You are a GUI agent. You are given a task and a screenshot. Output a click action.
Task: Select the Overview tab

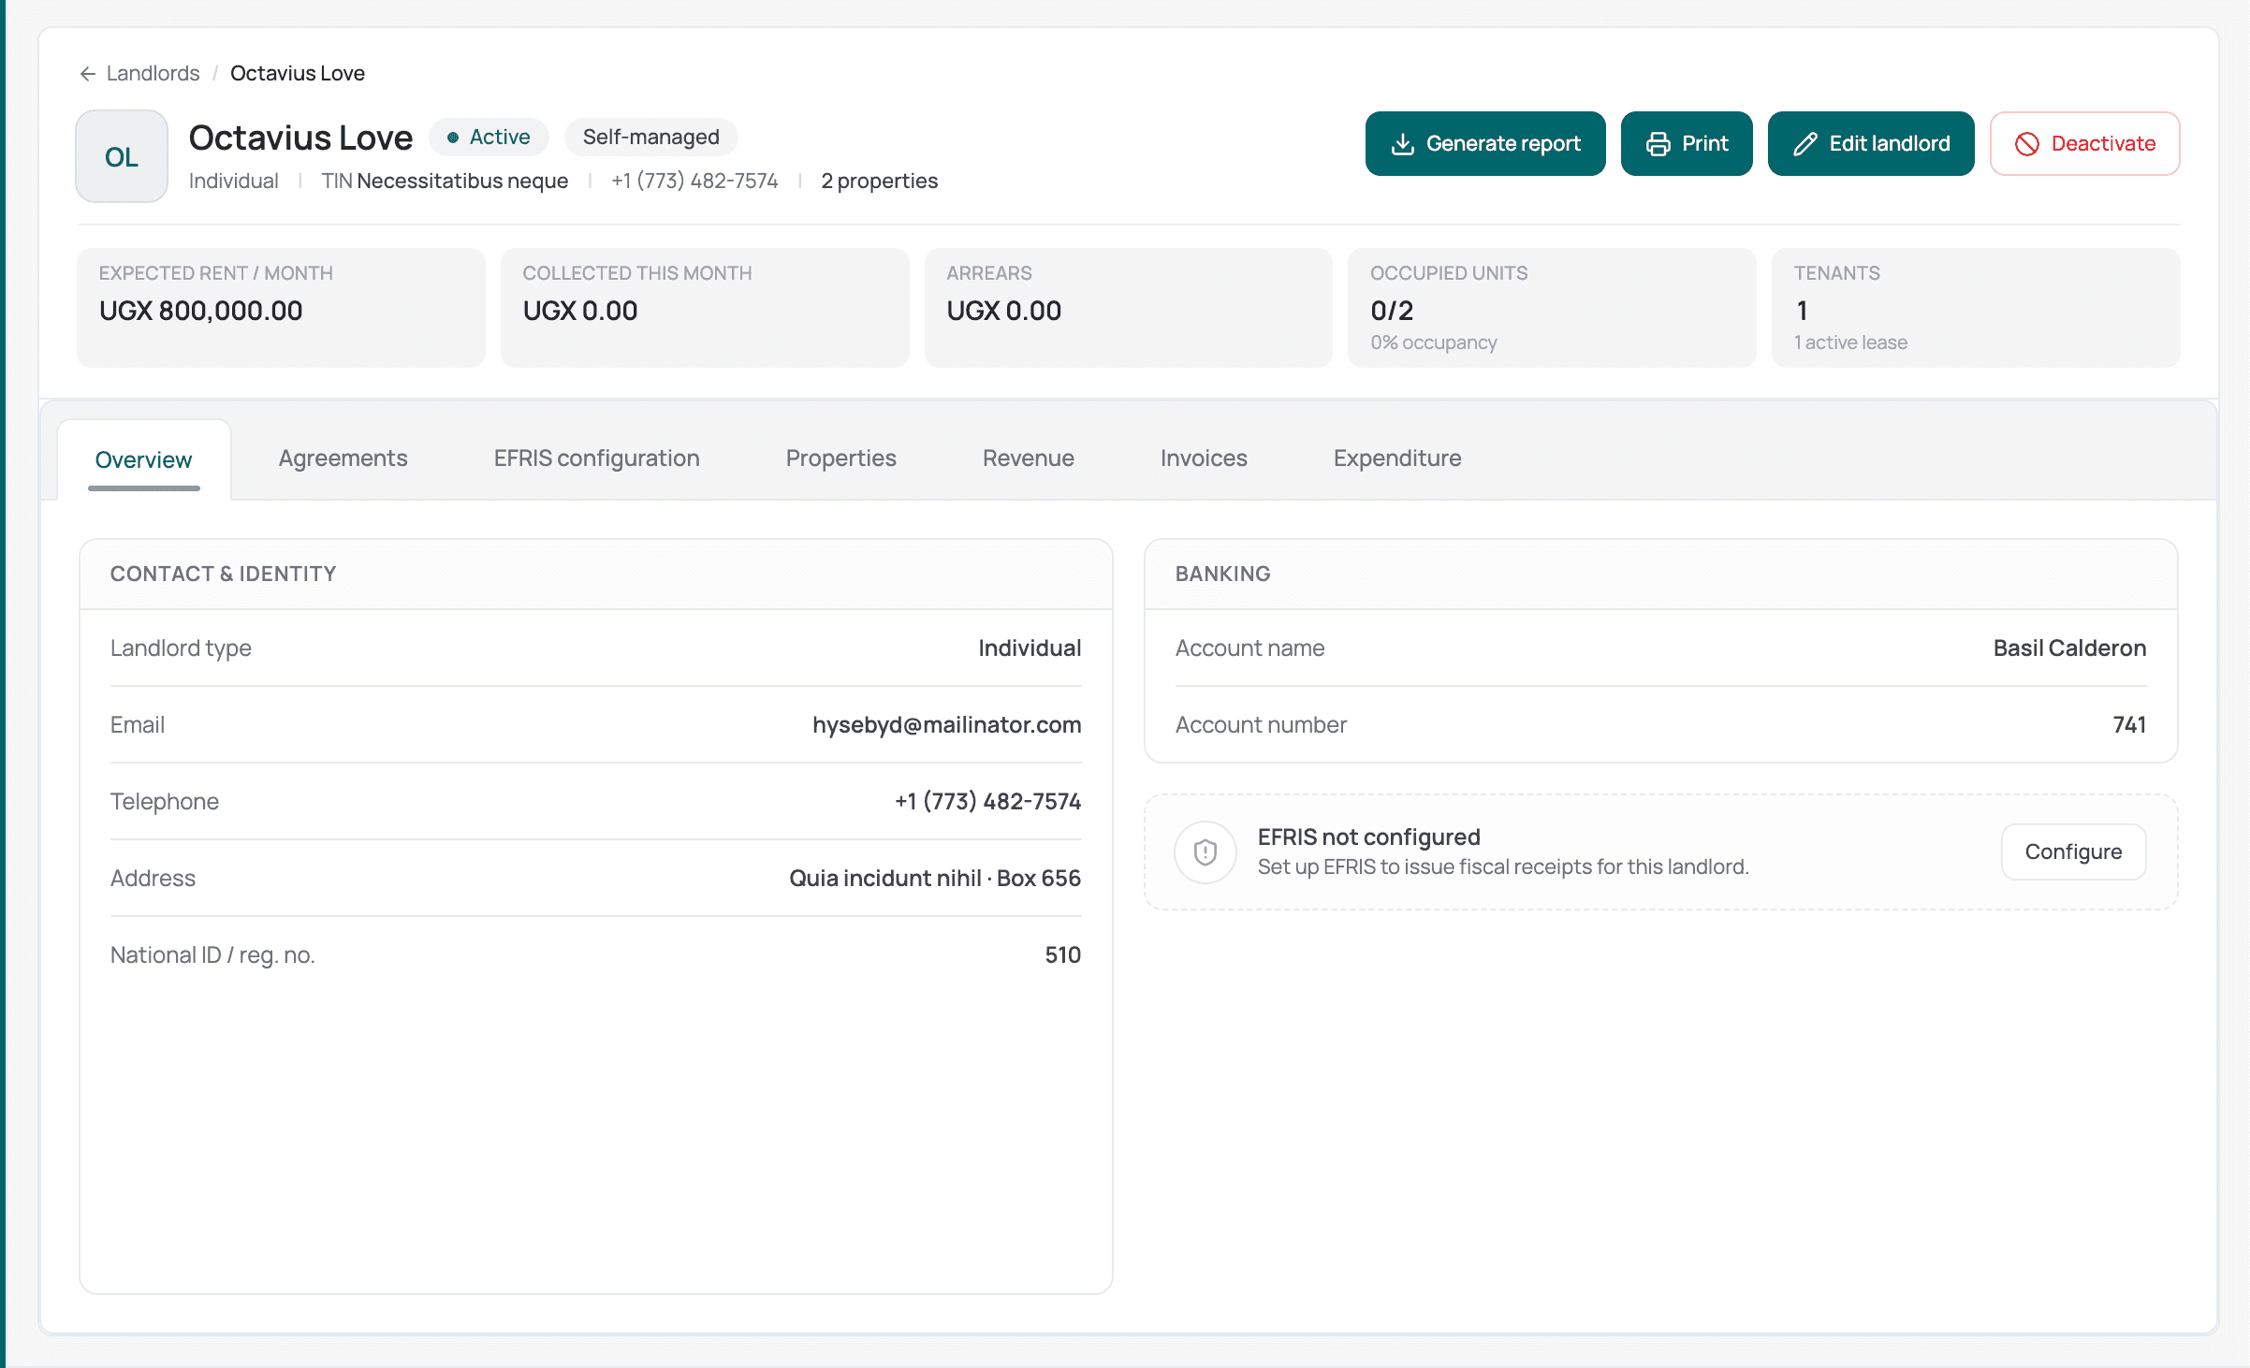(x=144, y=459)
